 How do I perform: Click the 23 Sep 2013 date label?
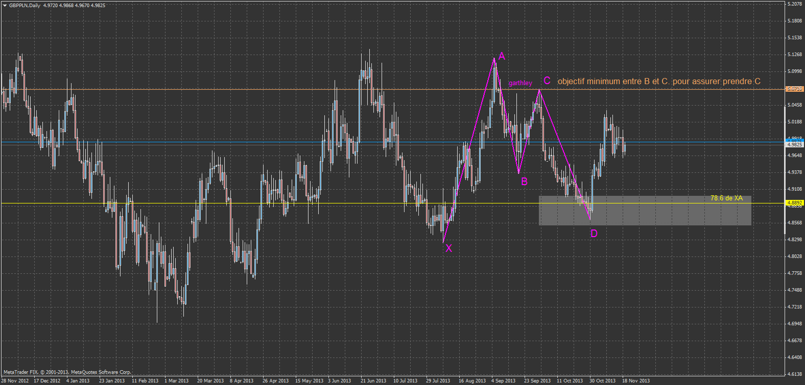point(537,381)
